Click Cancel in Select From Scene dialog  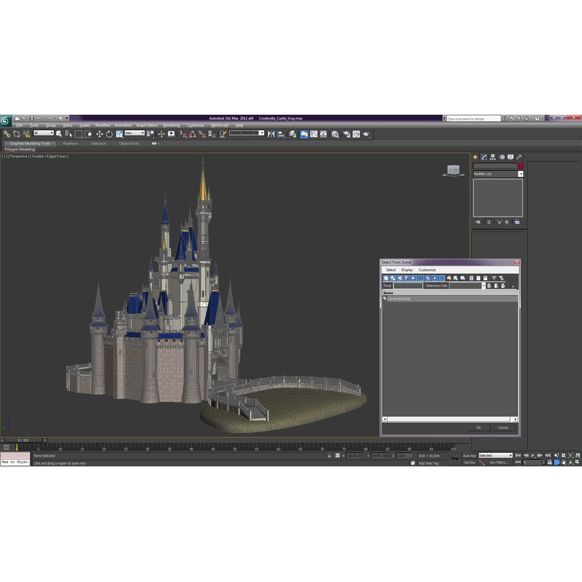point(503,427)
